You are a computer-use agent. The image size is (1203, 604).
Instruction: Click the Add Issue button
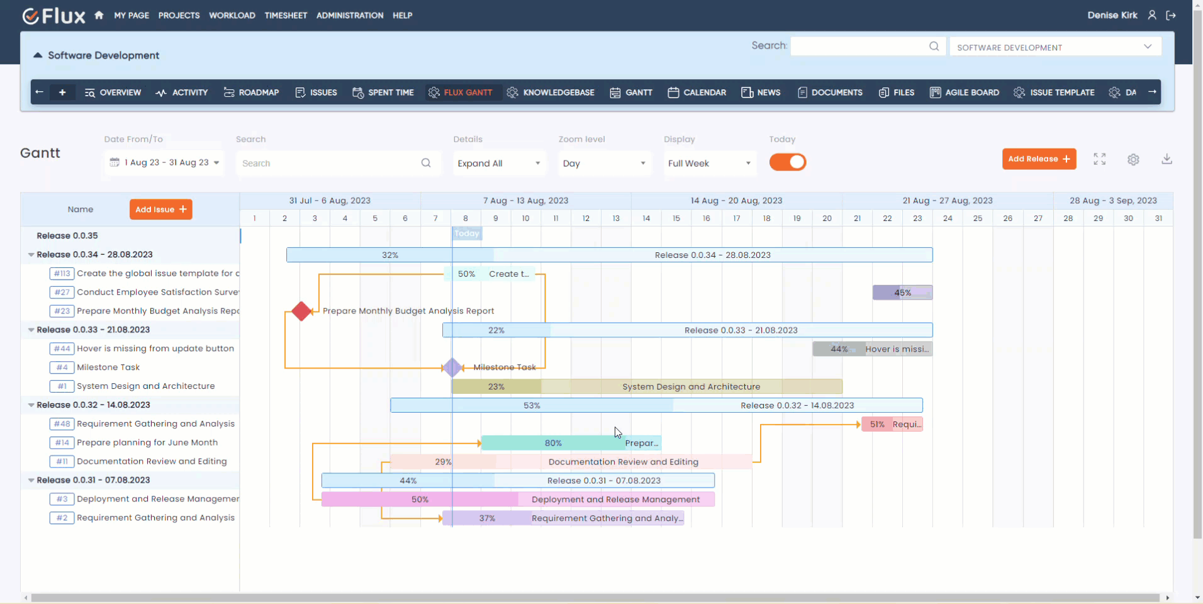pos(160,209)
